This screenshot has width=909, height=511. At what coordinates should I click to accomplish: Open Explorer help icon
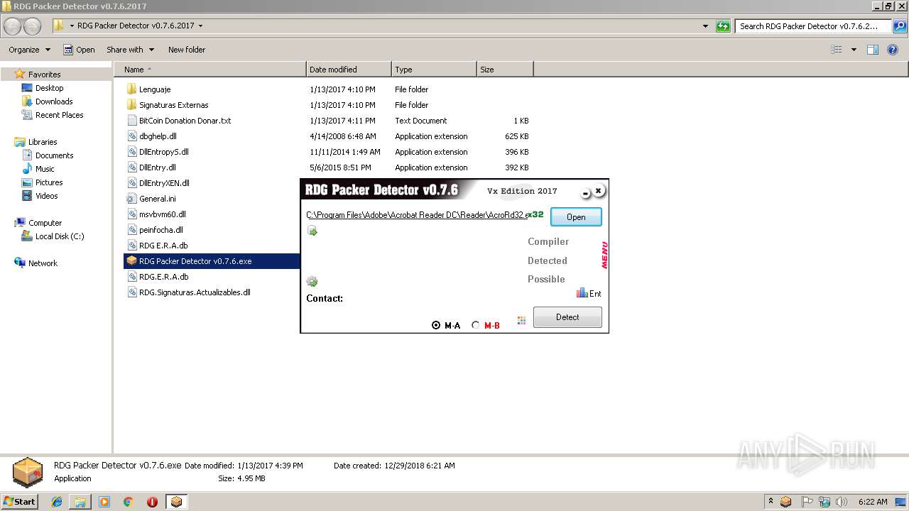[893, 50]
